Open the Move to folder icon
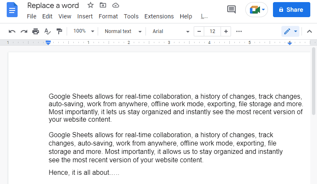The width and height of the screenshot is (317, 184). [x=103, y=5]
